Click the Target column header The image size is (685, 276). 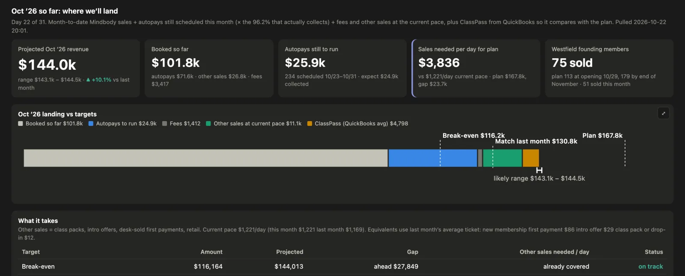click(31, 252)
